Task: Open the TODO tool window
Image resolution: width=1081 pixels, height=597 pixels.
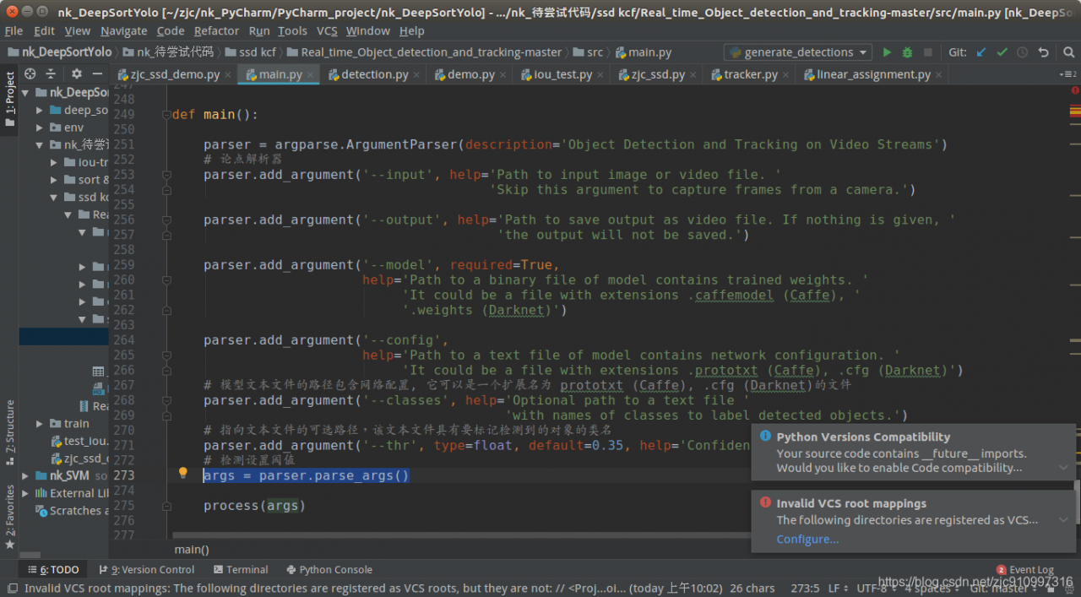Action: pos(54,570)
